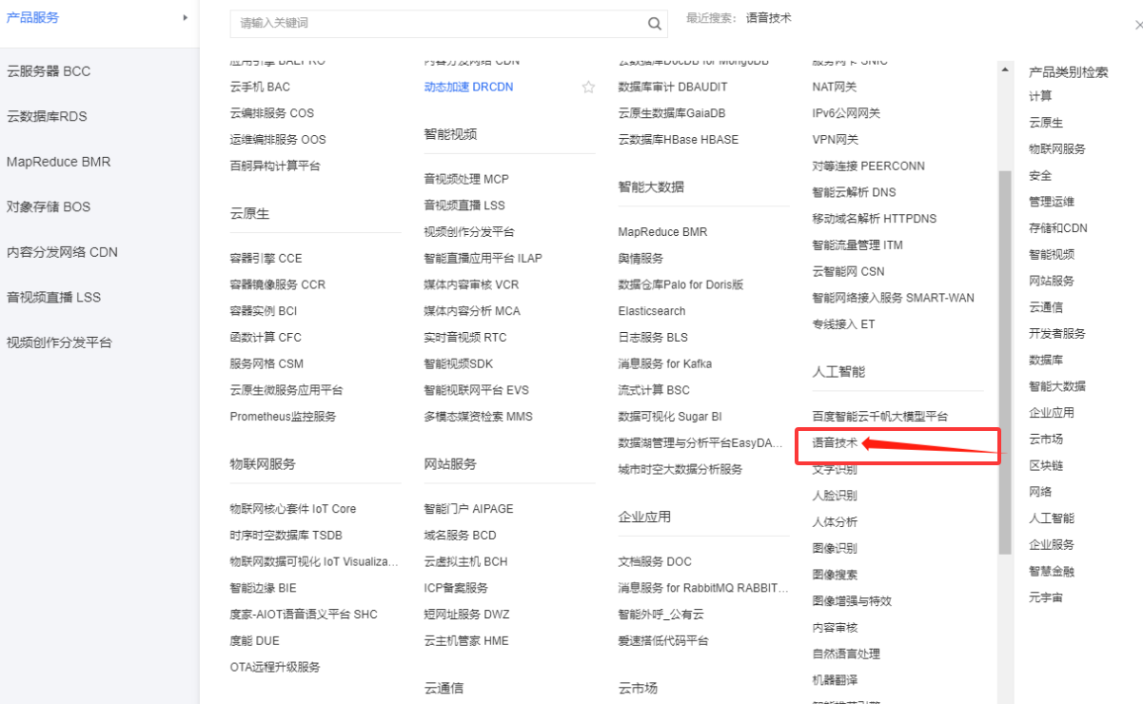Open 音视频处理 MCP product

[x=466, y=179]
